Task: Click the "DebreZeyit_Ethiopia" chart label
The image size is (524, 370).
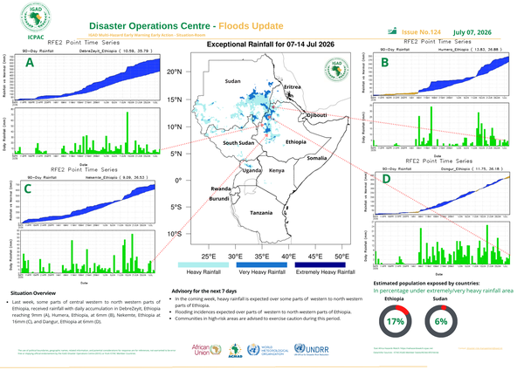Action: tap(98, 51)
